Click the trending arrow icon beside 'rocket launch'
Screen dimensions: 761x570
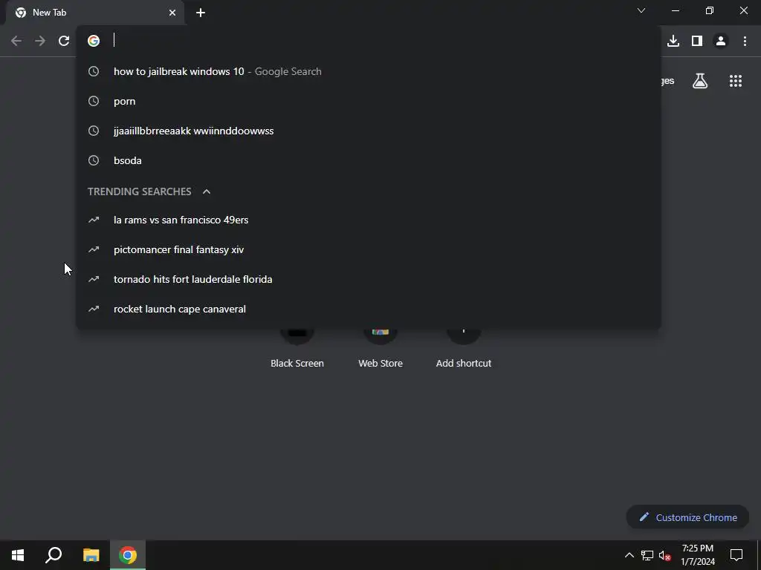pyautogui.click(x=94, y=309)
